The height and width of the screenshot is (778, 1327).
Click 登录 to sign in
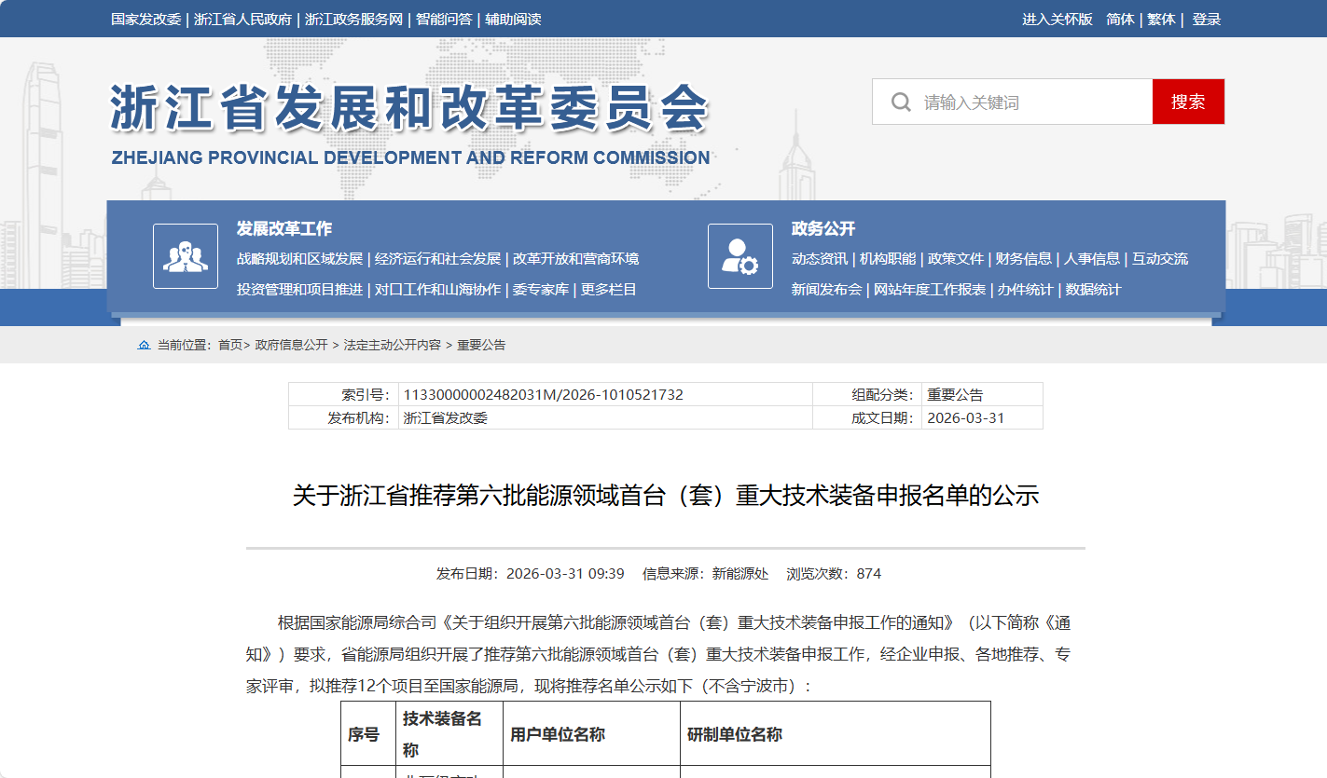pos(1206,19)
